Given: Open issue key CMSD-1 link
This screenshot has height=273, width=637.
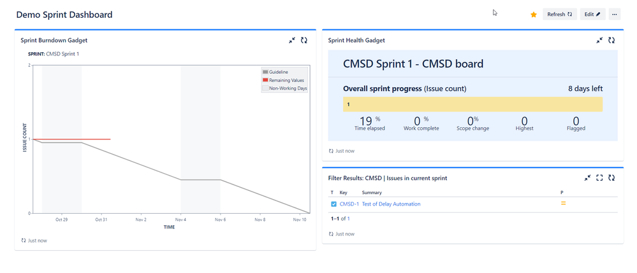Looking at the screenshot, I should click(349, 204).
